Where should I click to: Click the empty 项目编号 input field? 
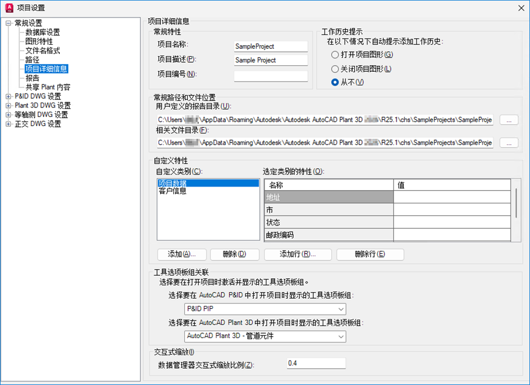[x=271, y=76]
